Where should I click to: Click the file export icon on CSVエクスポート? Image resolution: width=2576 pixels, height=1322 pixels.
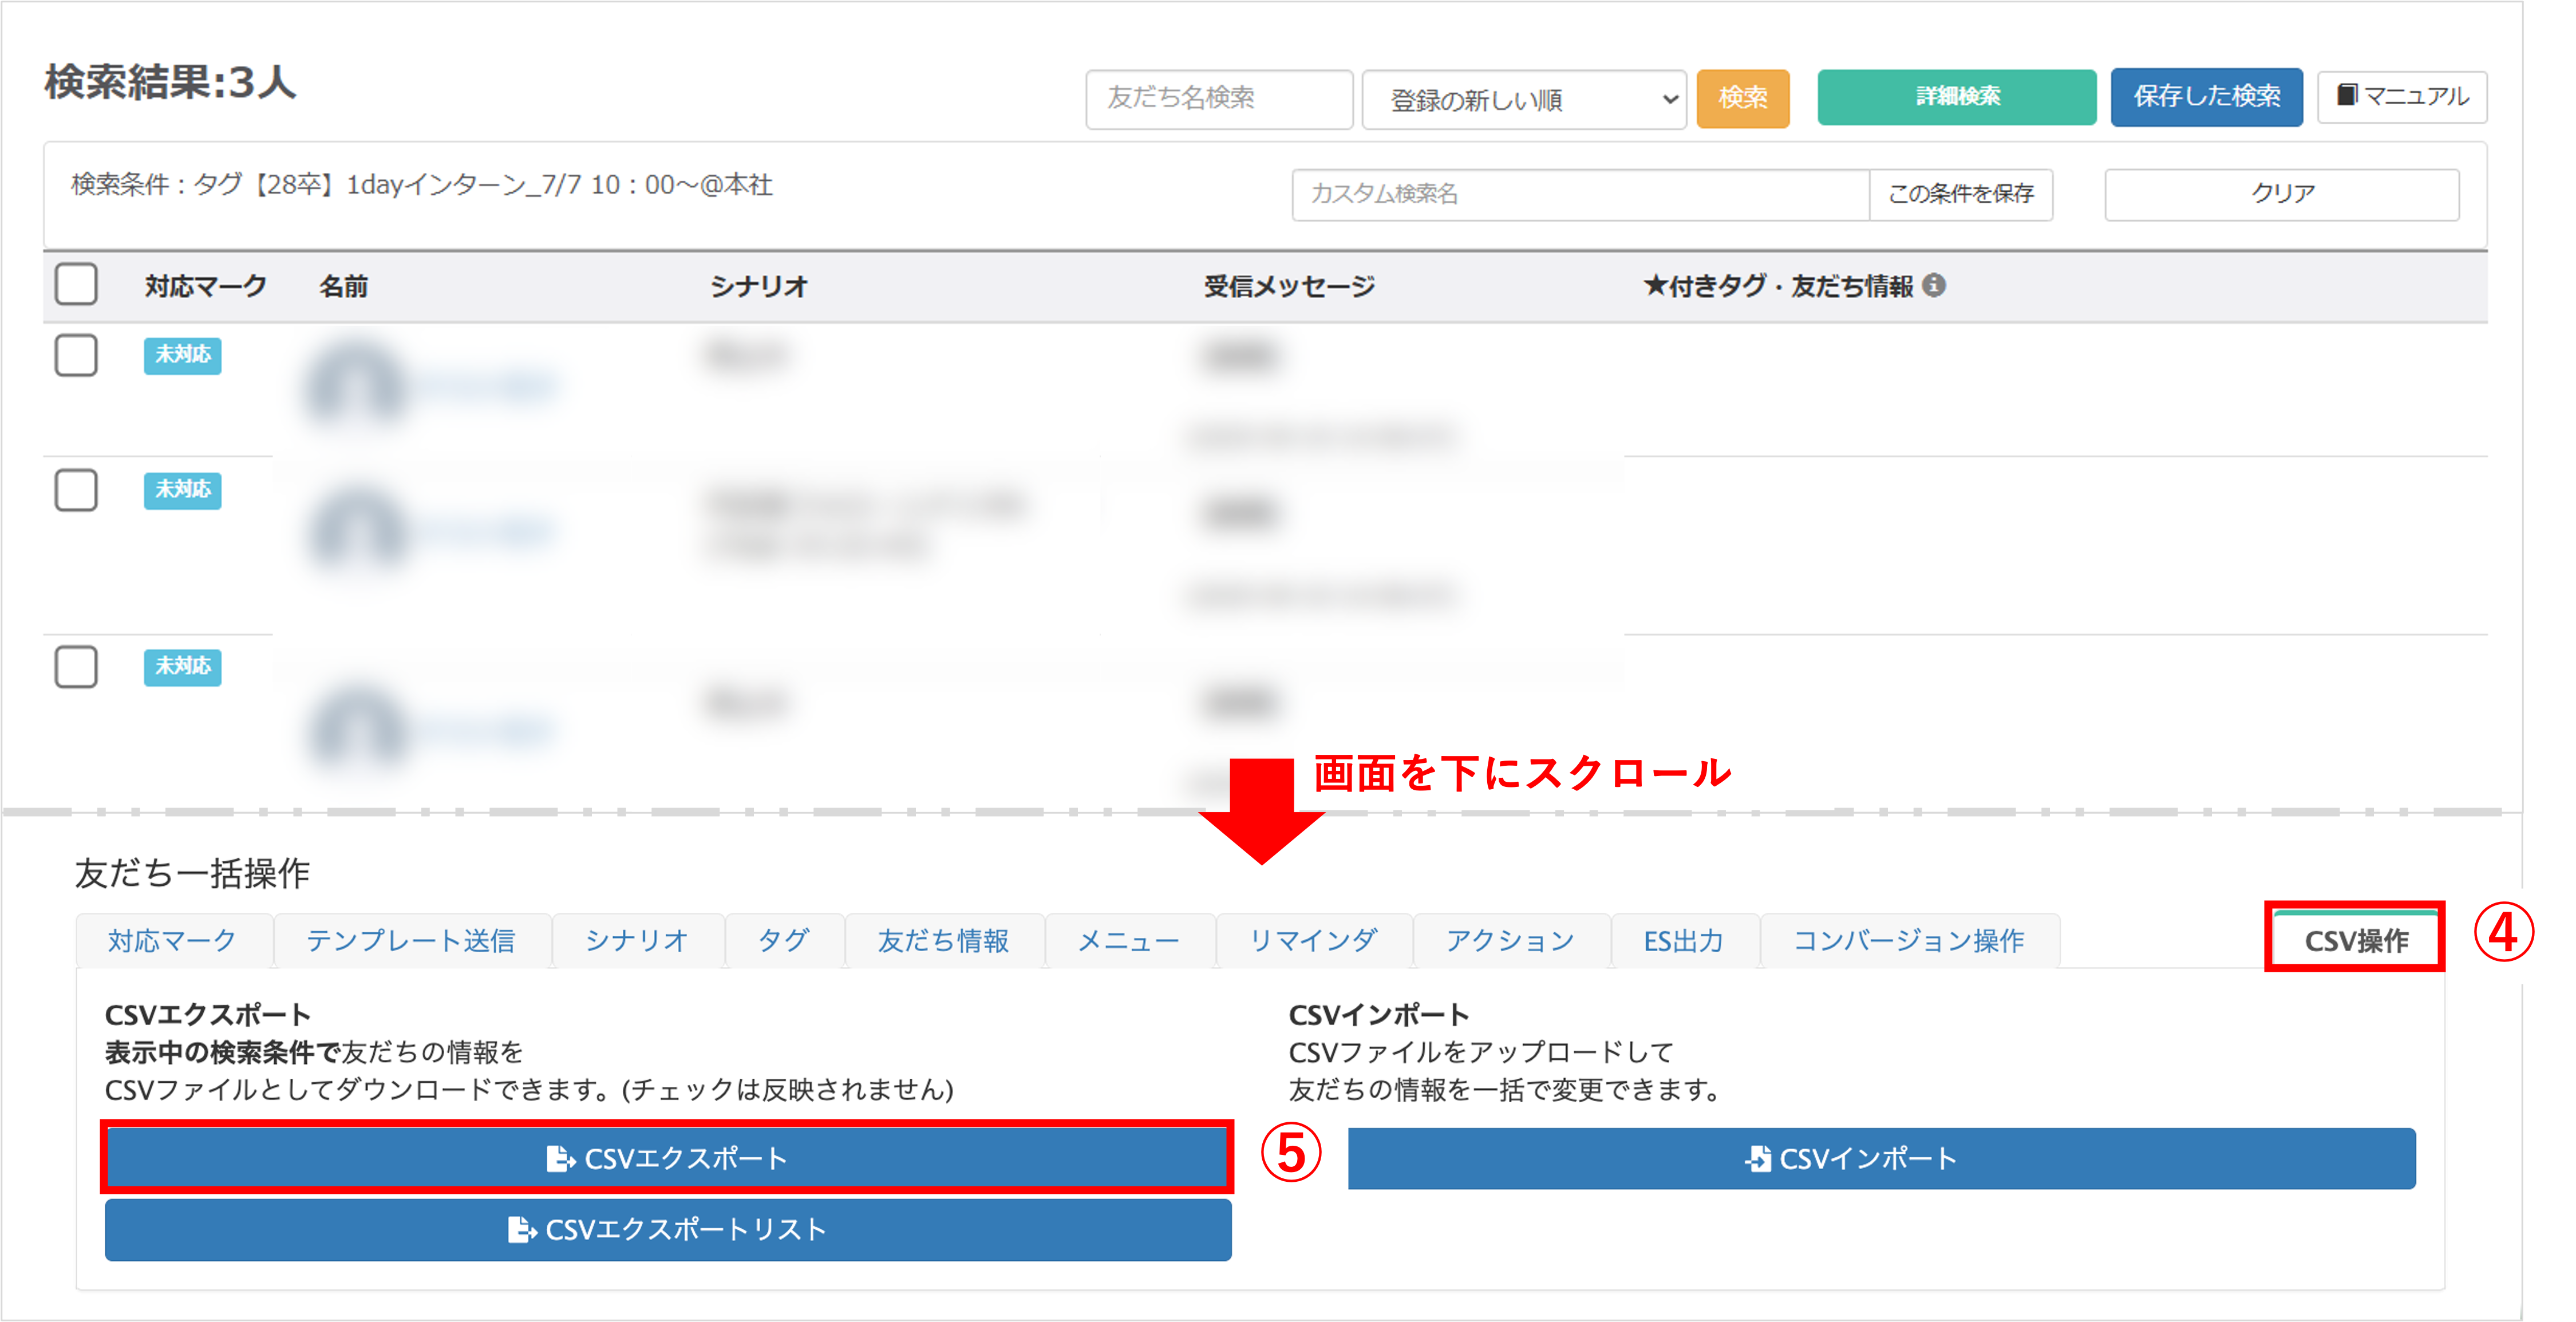[560, 1159]
